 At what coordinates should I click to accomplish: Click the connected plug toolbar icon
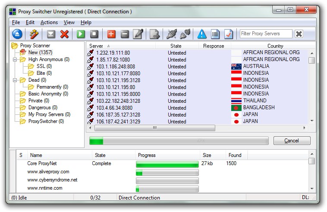click(x=185, y=34)
